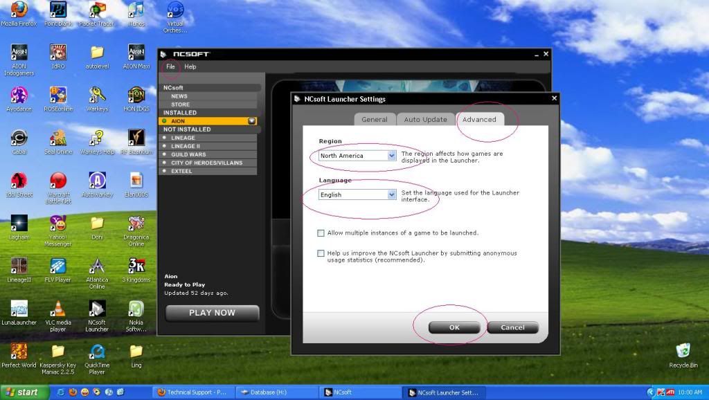Screen dimensions: 709x400
Task: Switch to the Auto Update tab
Action: 426,119
